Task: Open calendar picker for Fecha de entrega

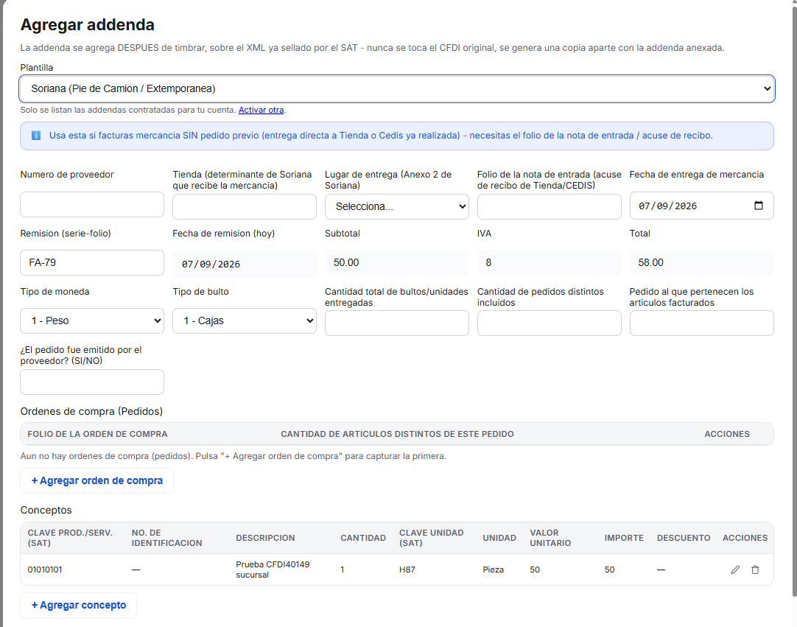Action: tap(759, 206)
